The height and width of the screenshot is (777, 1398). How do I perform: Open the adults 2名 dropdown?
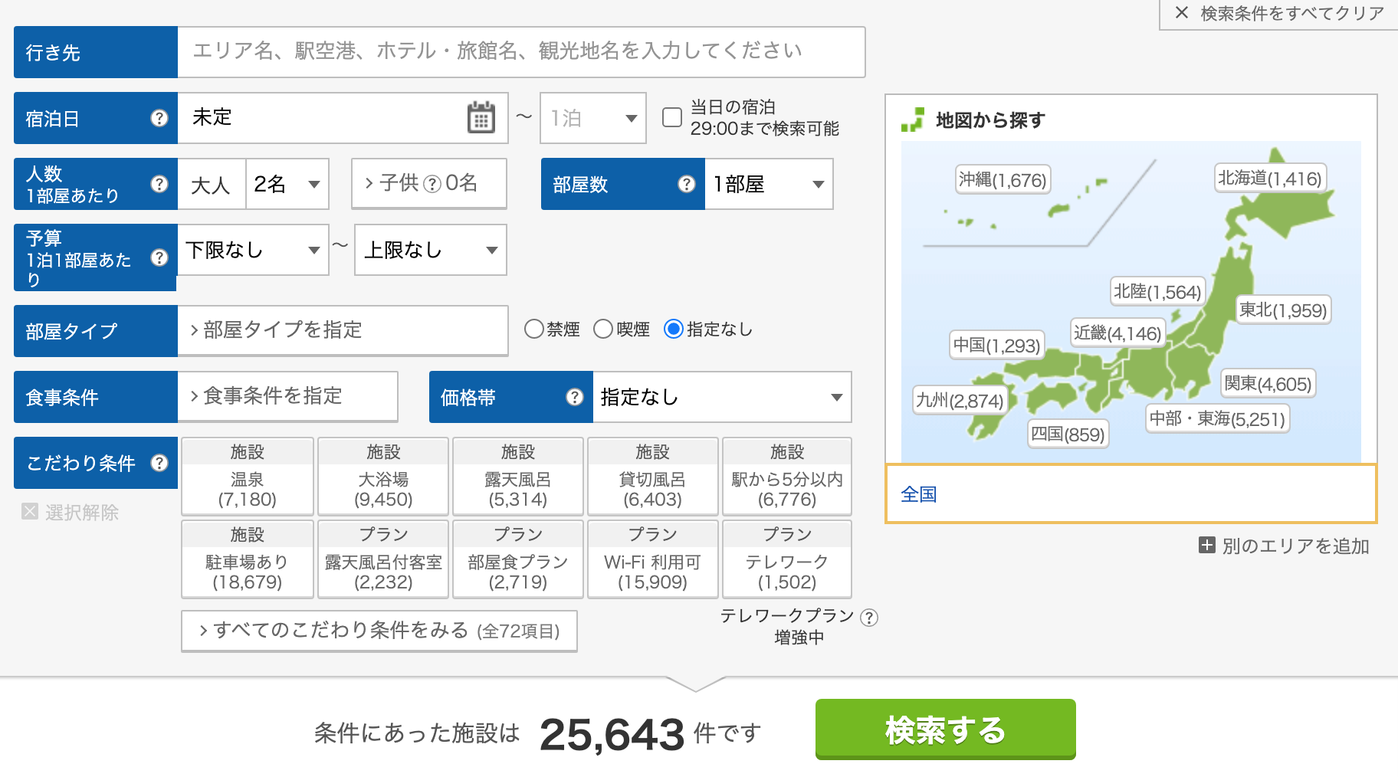coord(286,184)
